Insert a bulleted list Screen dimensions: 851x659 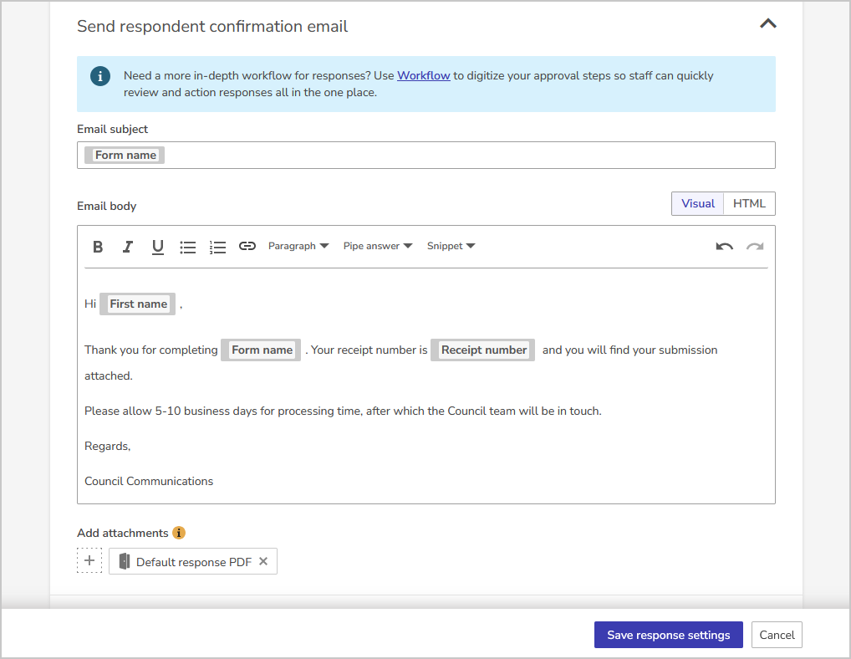coord(188,247)
